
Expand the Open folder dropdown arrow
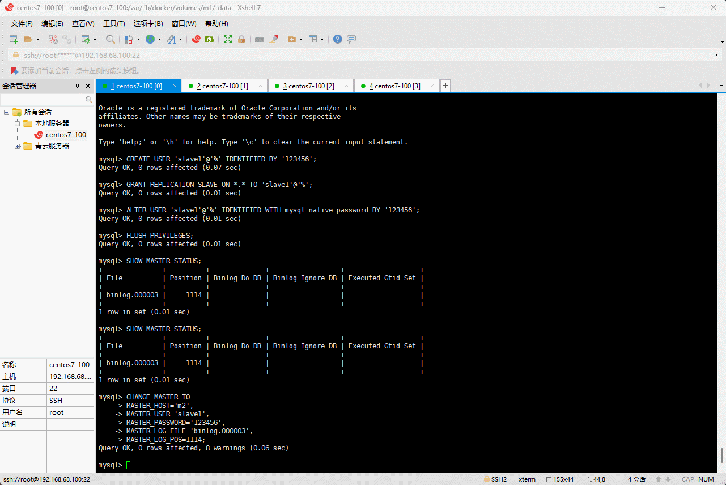click(37, 39)
